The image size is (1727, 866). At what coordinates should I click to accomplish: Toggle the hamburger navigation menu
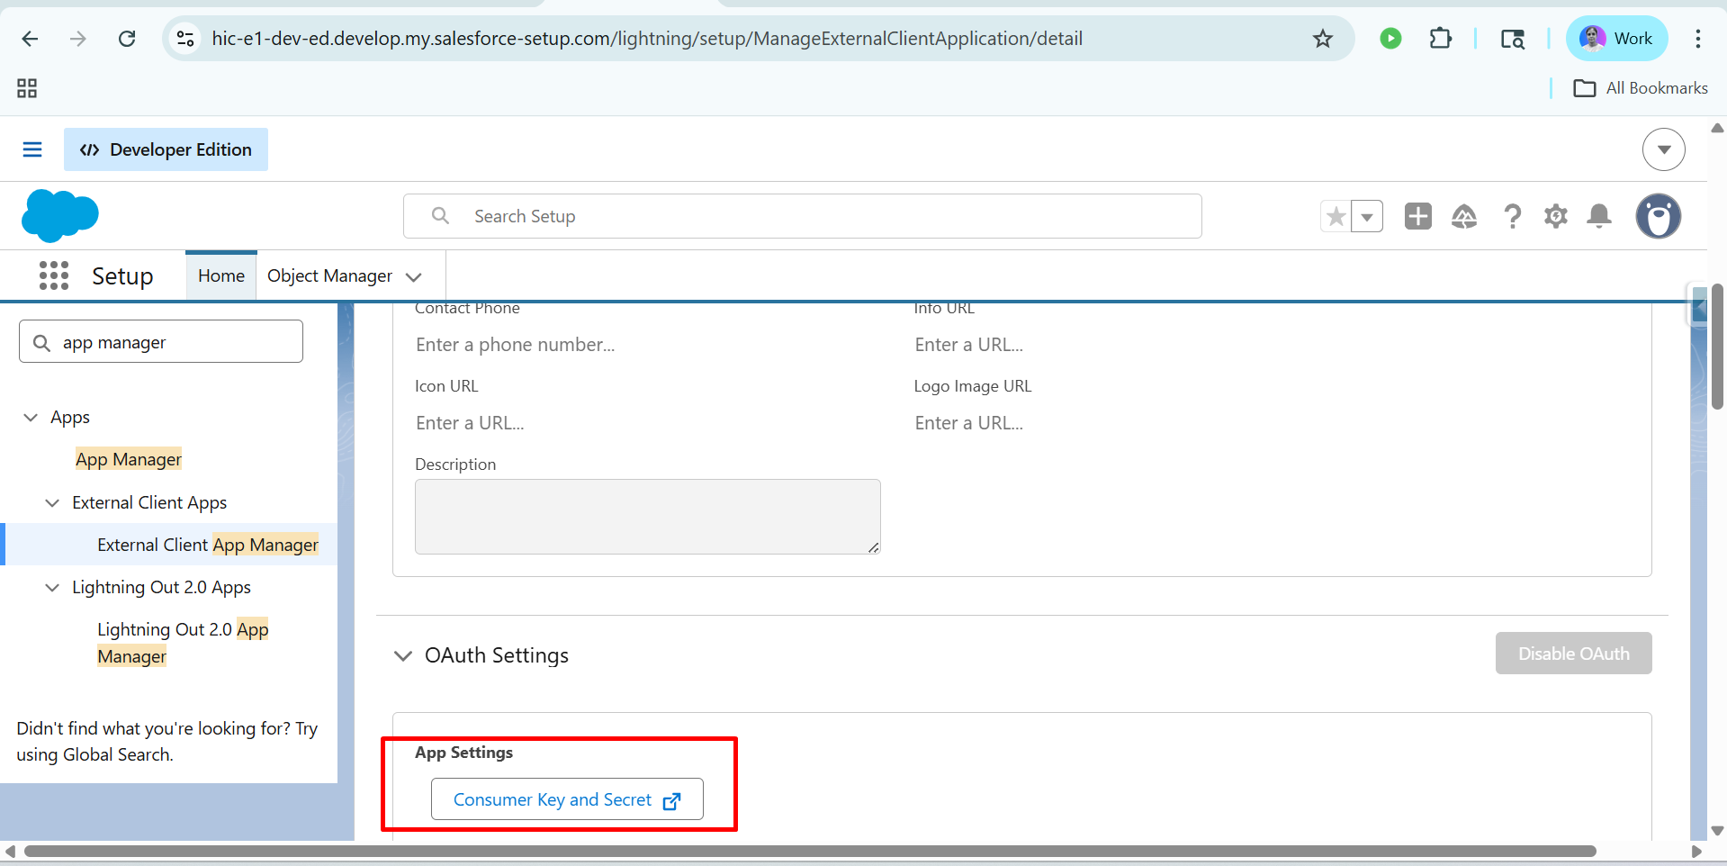[x=32, y=149]
